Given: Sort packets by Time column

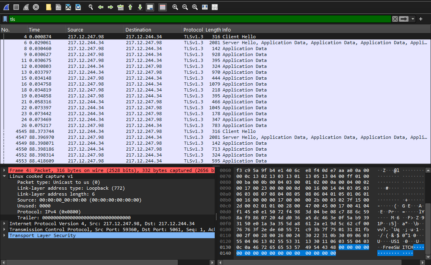Looking at the screenshot, I should point(47,30).
